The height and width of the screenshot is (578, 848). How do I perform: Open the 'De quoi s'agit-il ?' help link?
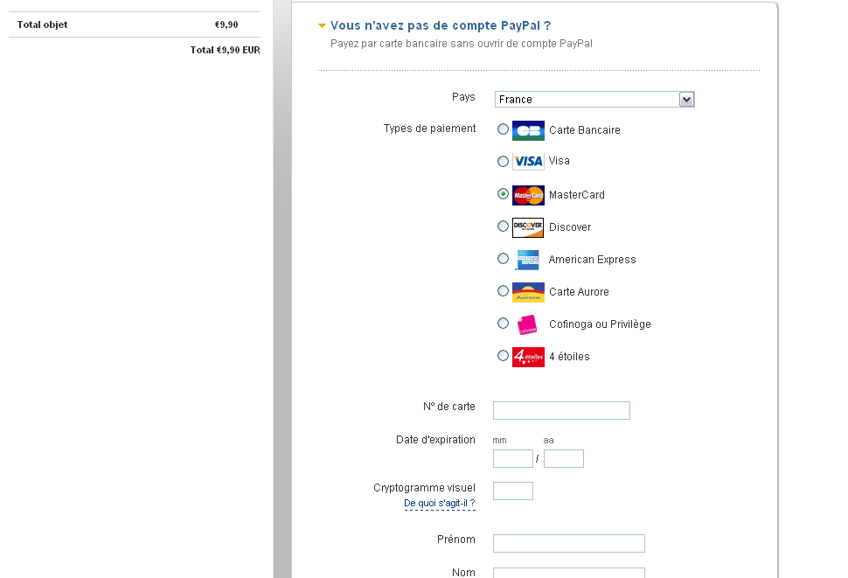click(x=439, y=504)
